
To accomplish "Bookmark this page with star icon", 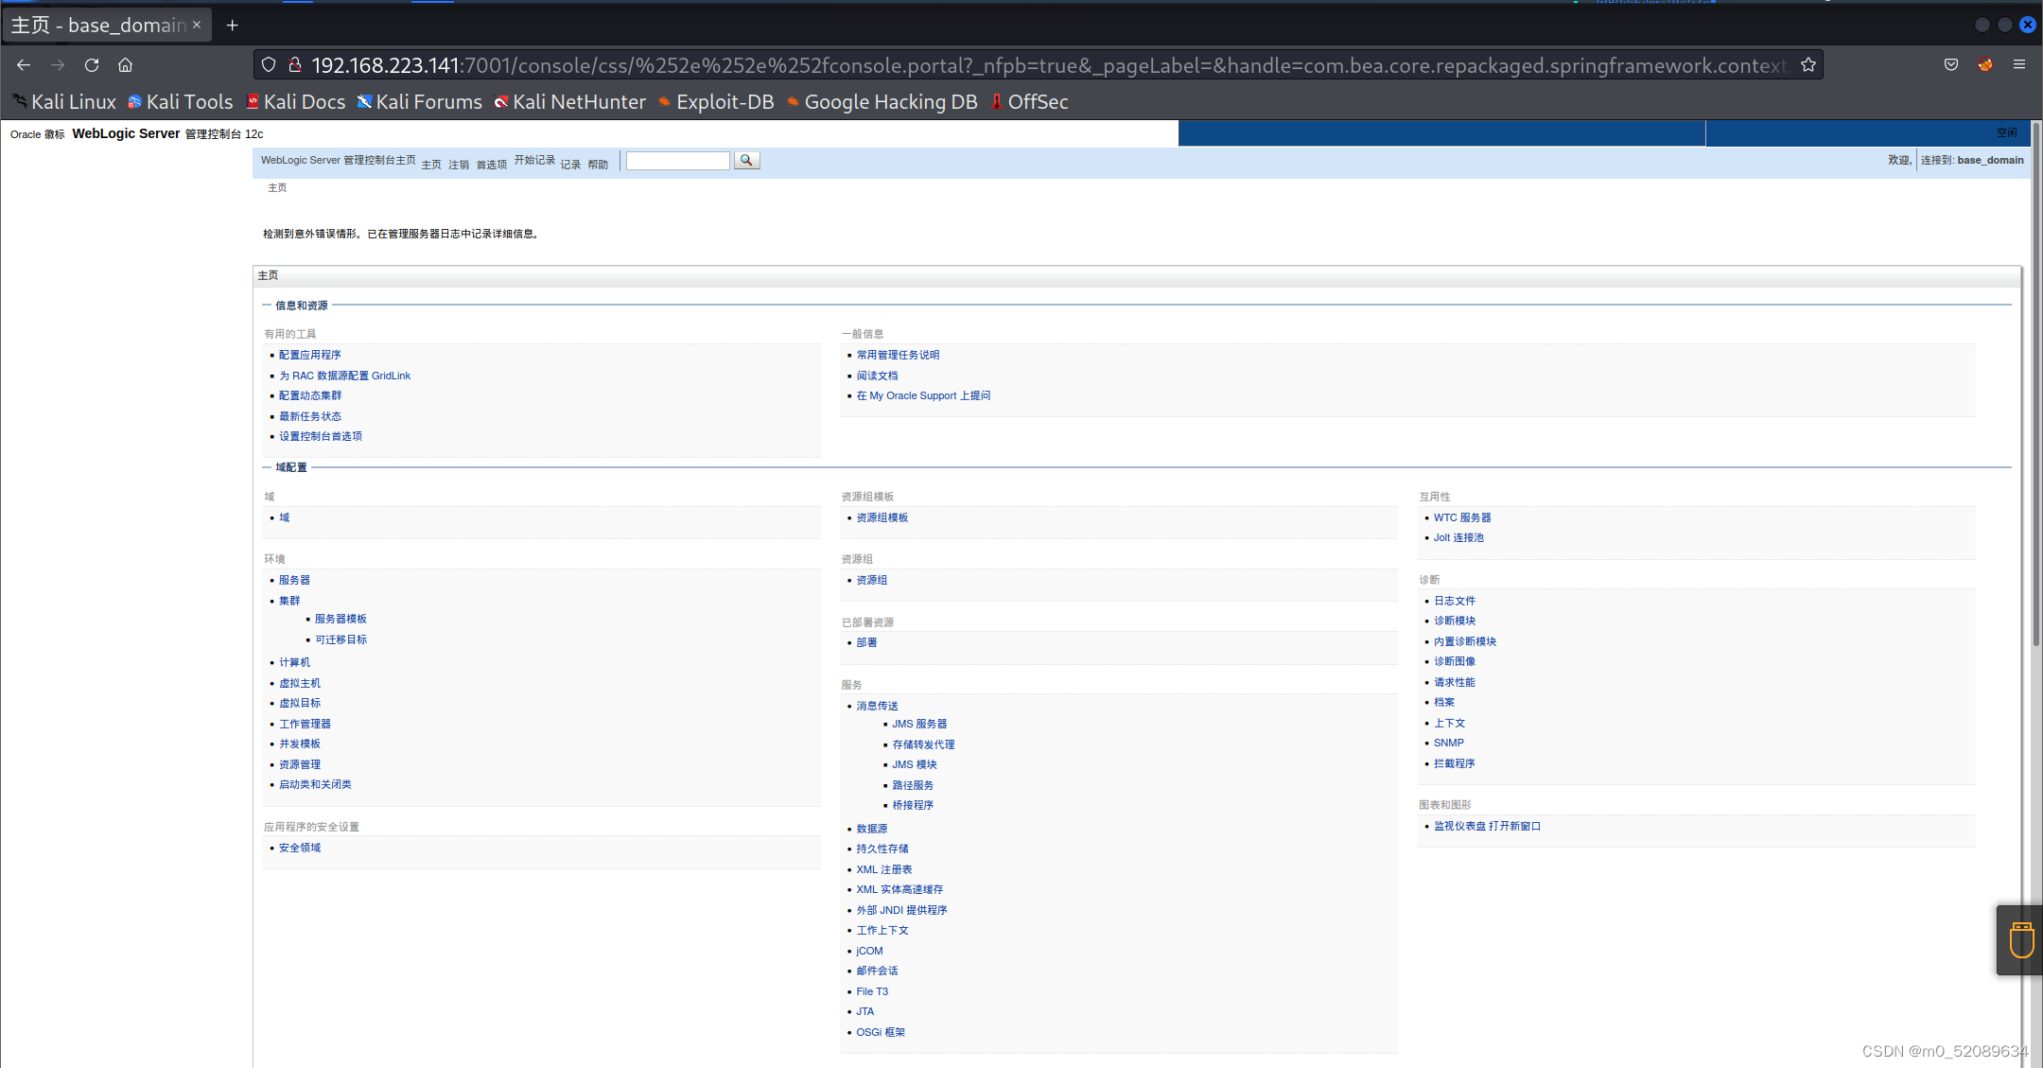I will (1807, 65).
